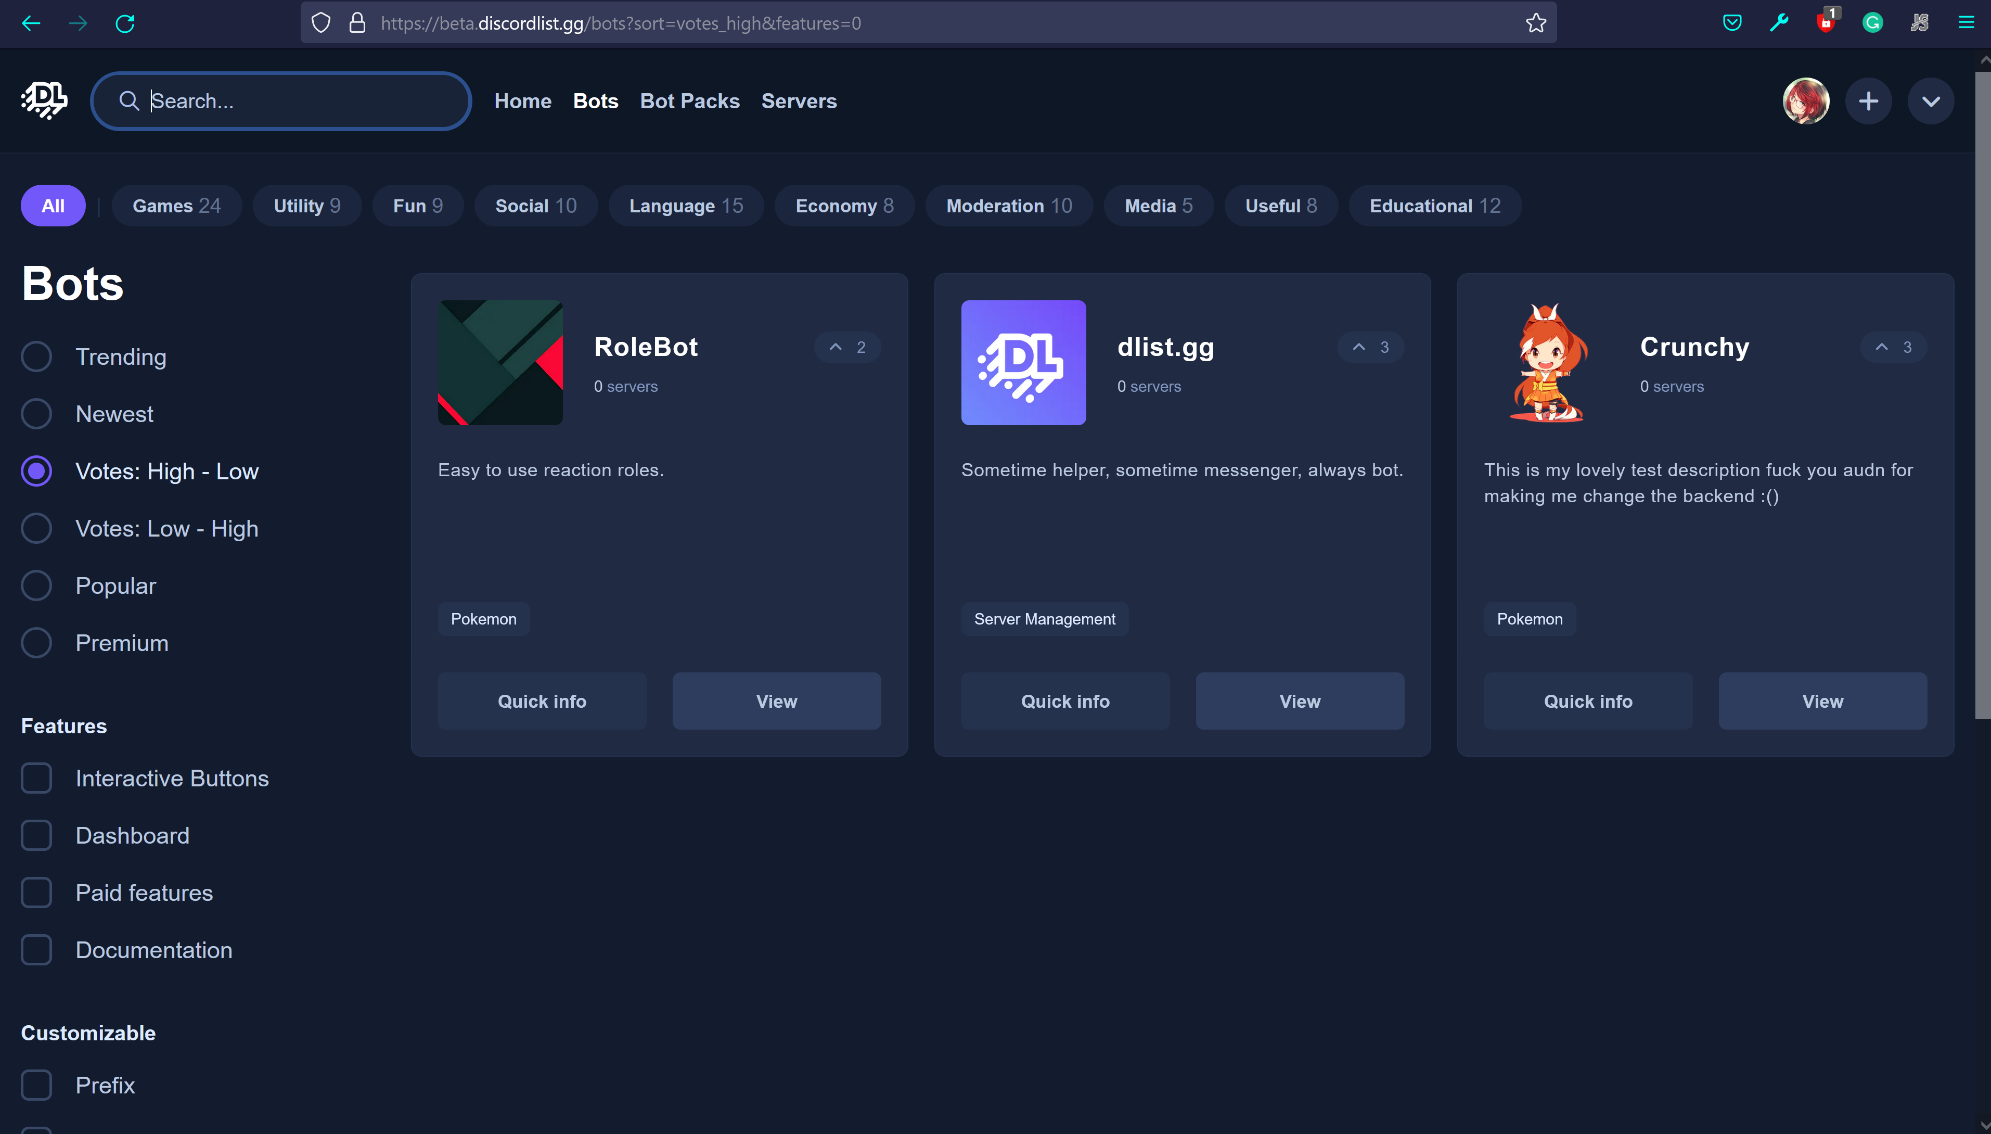Click the plus icon to add bot
The width and height of the screenshot is (1991, 1134).
click(1868, 101)
